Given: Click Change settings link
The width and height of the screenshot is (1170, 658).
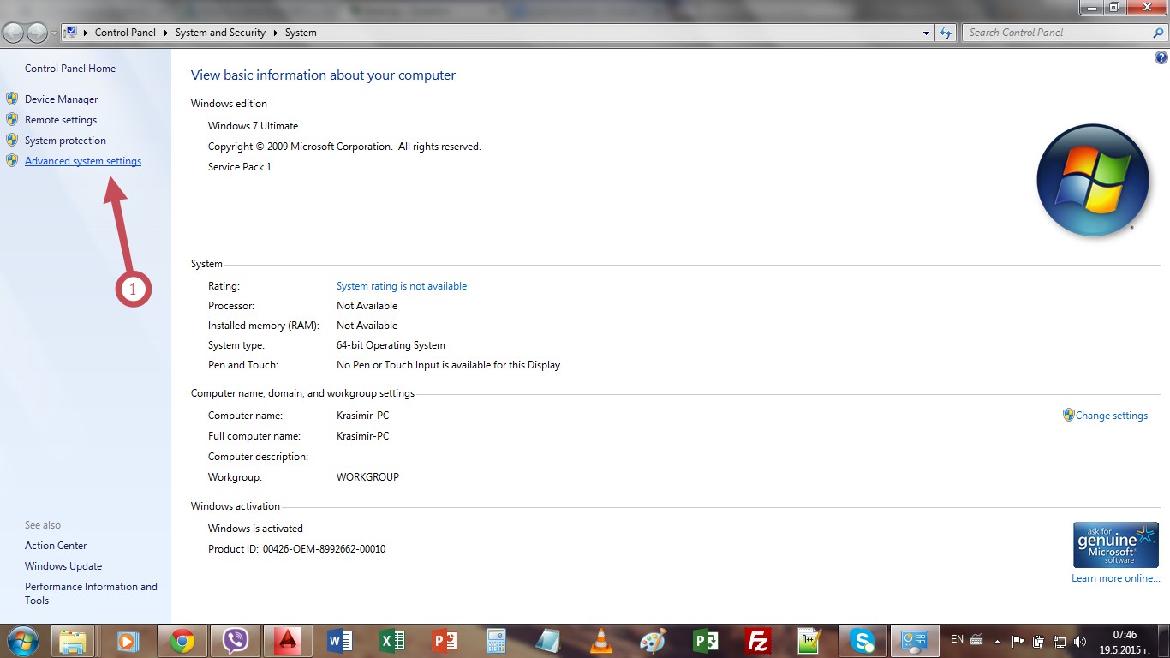Looking at the screenshot, I should pos(1112,416).
